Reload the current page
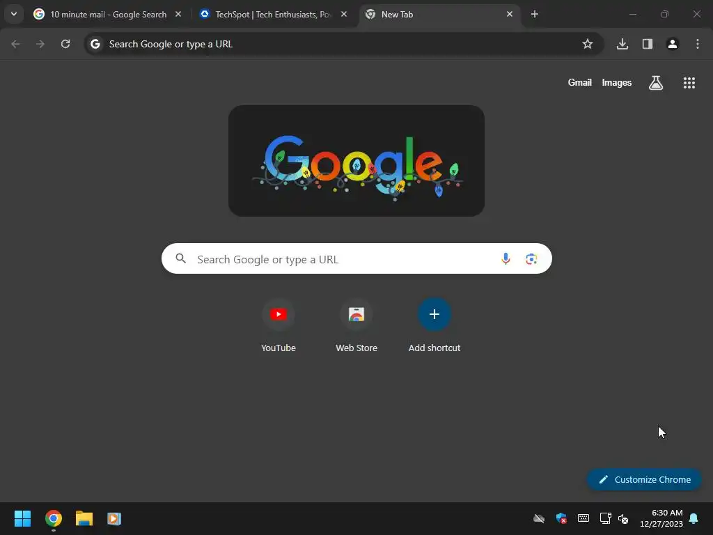Viewport: 713px width, 535px height. tap(65, 44)
